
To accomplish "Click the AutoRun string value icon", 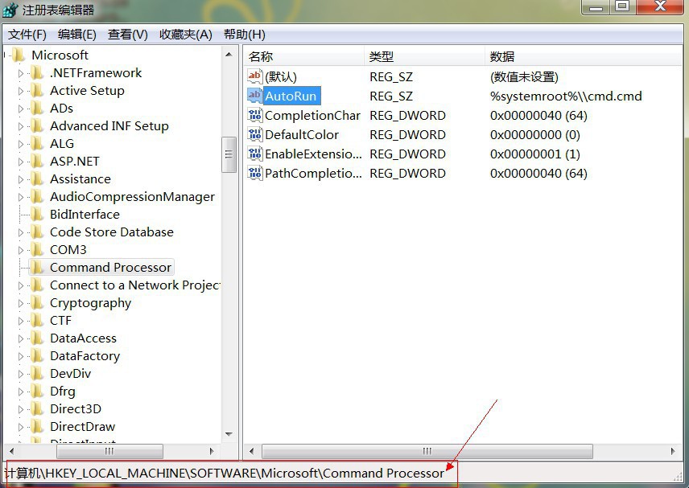I will [x=255, y=96].
